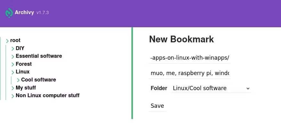Open the Essential software folder label
281x127 pixels.
pos(39,56)
